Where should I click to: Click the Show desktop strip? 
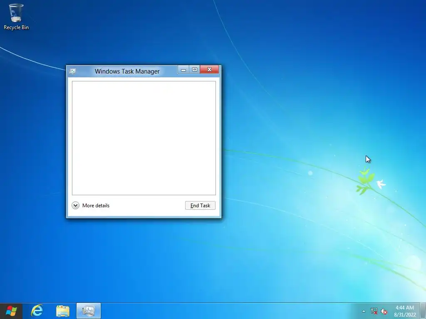423,311
